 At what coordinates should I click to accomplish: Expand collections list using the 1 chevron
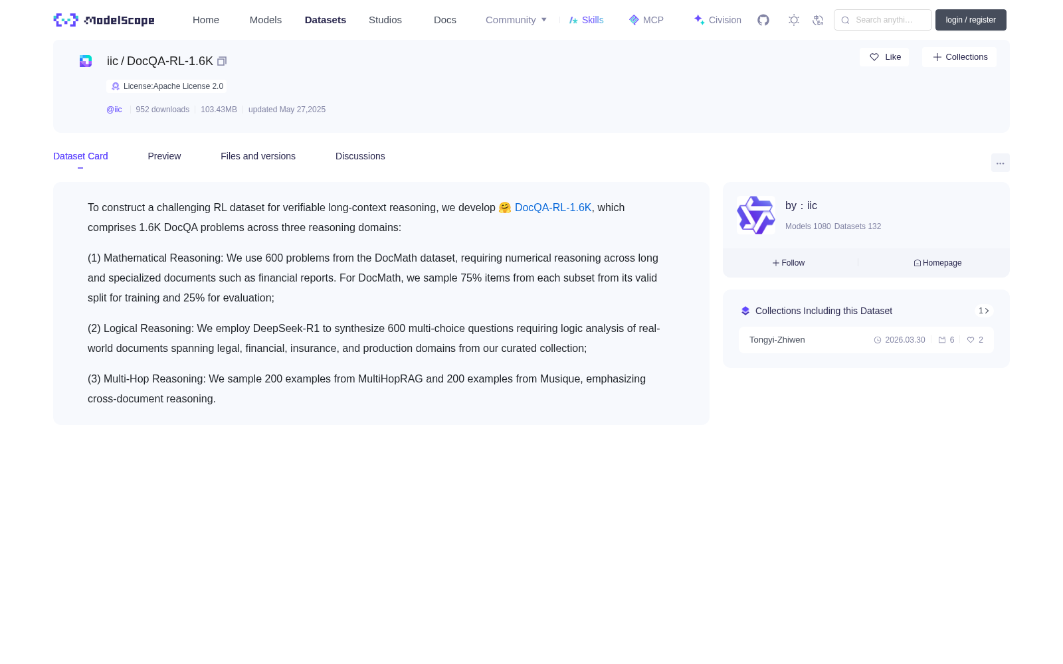pos(984,311)
